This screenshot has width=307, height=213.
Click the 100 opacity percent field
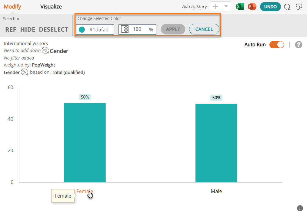coord(138,30)
